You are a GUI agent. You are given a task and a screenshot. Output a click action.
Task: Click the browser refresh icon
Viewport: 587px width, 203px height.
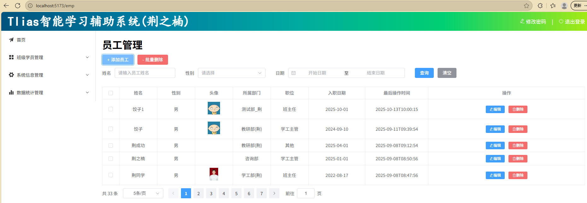18,6
